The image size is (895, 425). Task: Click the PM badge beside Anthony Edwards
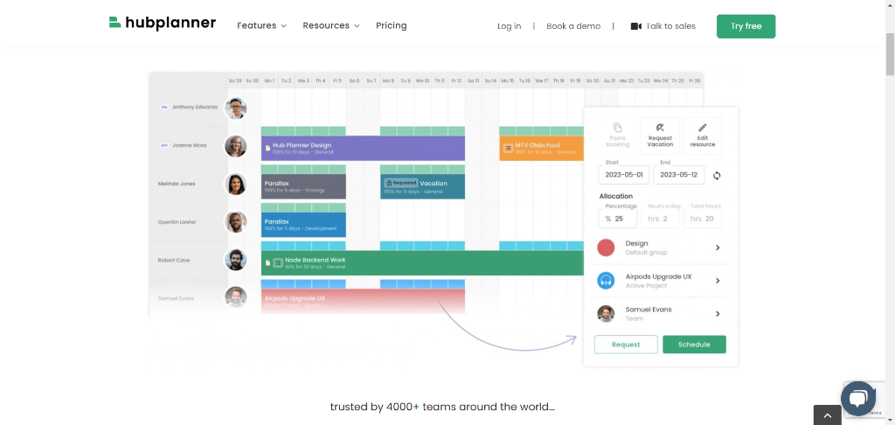coord(163,108)
